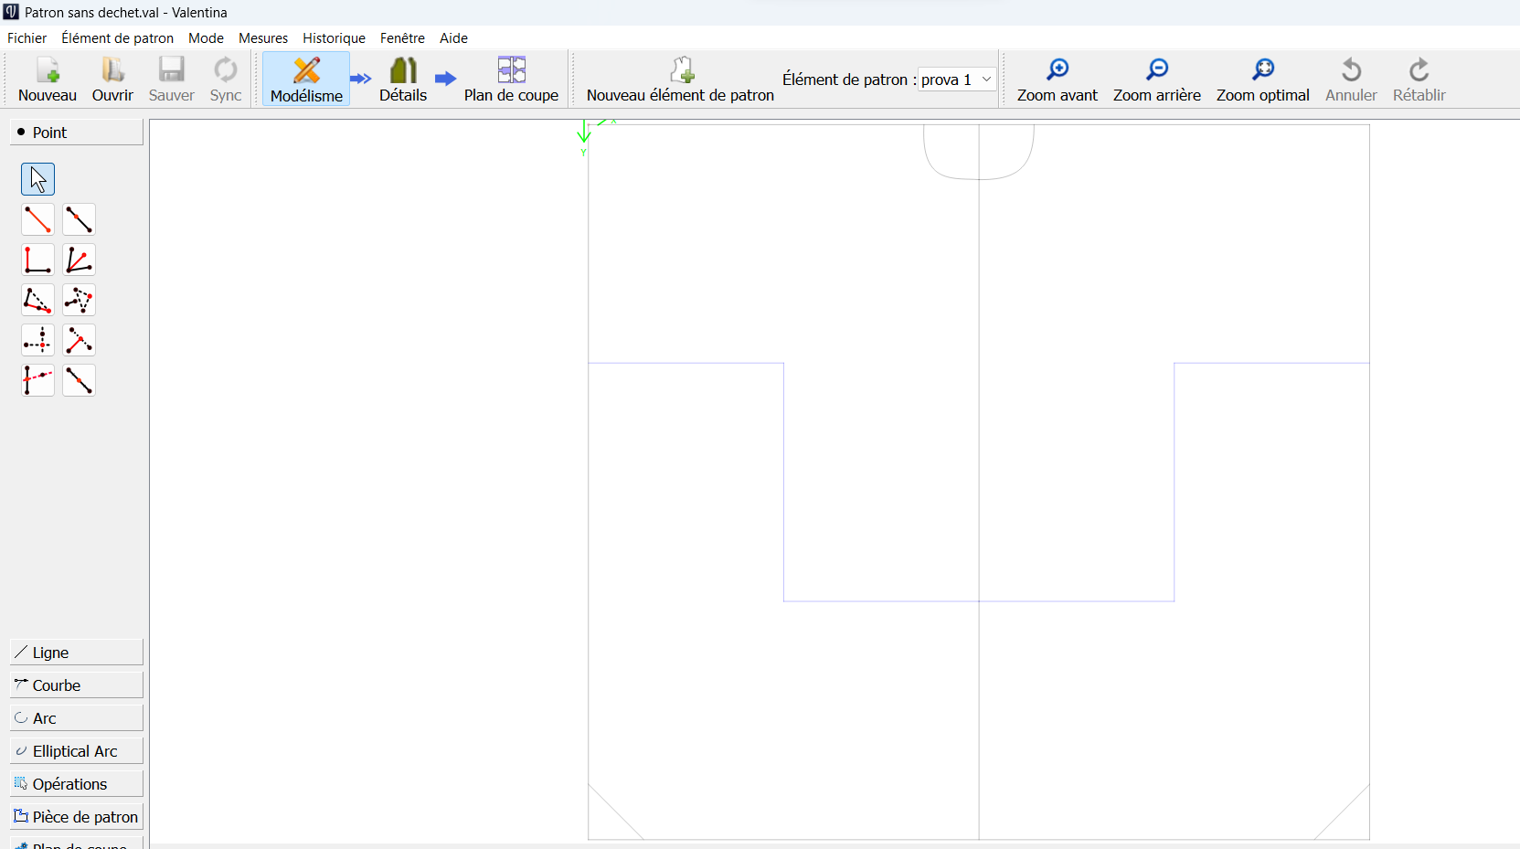The image size is (1520, 849).
Task: Select the arrow pointer tool
Action: (37, 179)
